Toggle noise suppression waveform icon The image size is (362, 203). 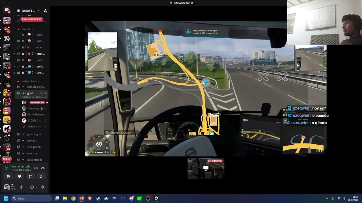[36, 168]
